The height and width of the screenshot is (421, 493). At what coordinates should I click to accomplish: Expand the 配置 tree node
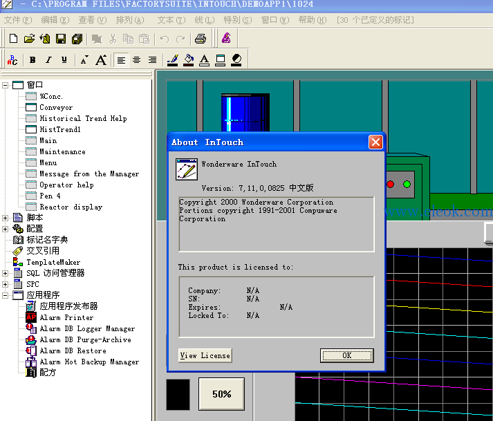click(5, 229)
